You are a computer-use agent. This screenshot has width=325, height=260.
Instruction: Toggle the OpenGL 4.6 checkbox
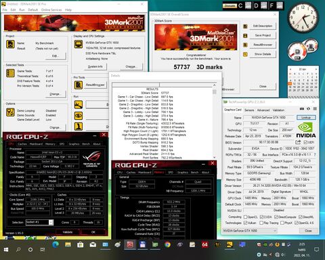pyautogui.click(x=297, y=223)
